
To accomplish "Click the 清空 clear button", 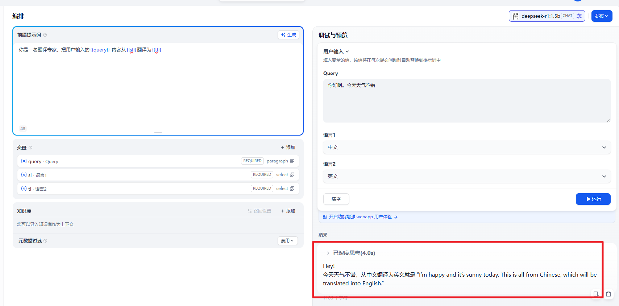I will [336, 199].
